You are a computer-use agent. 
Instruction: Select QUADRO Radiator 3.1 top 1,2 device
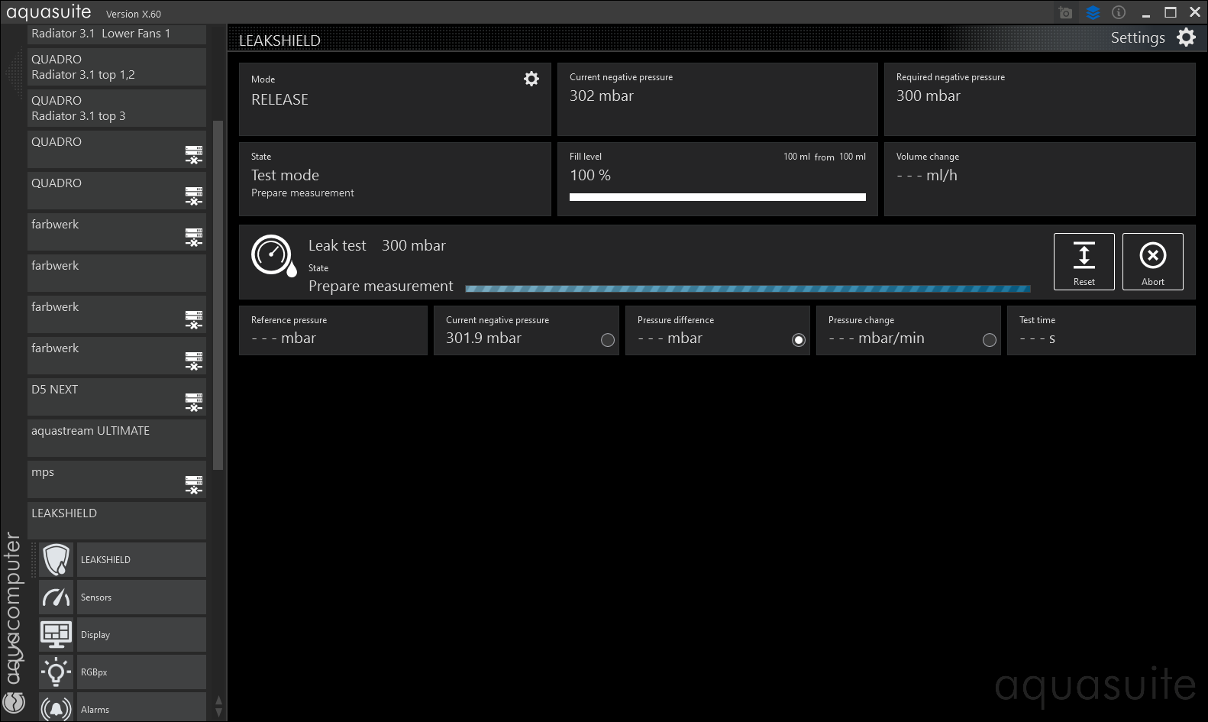click(117, 67)
